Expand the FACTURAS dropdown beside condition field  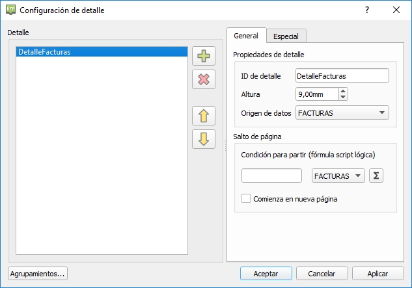click(338, 176)
